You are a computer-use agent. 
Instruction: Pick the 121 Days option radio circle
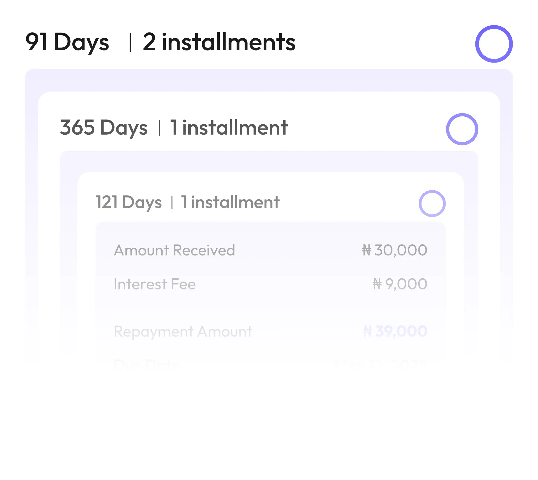432,204
